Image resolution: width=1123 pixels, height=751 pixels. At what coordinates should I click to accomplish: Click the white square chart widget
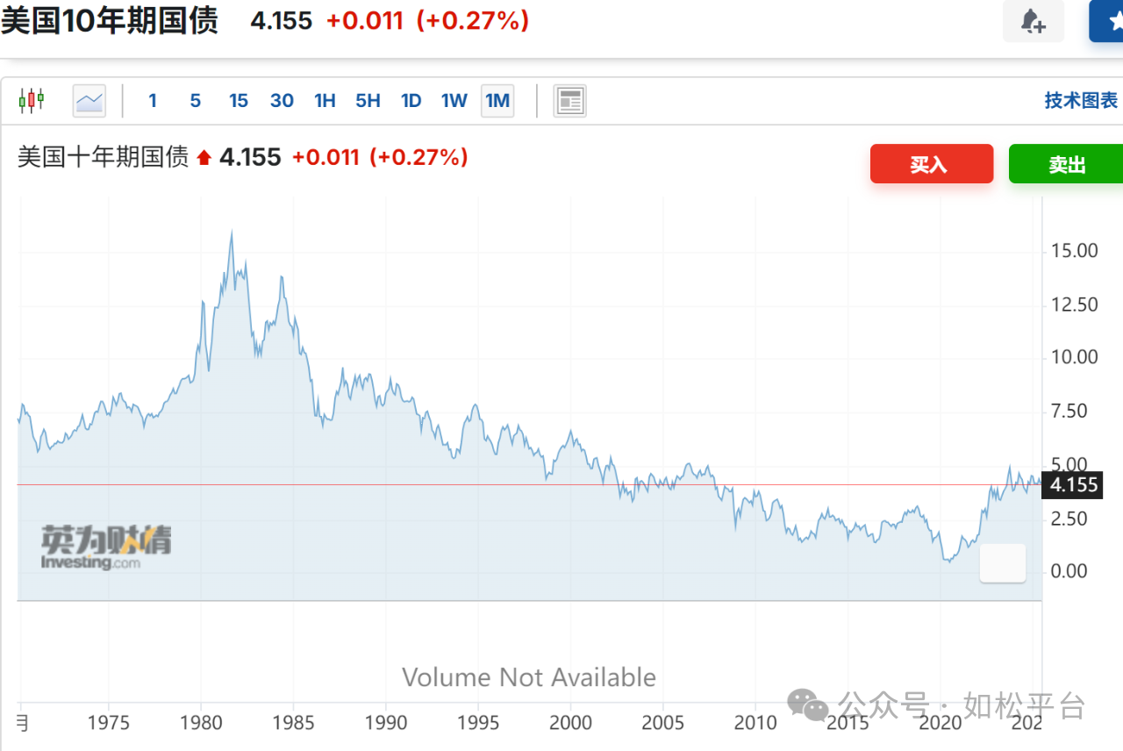coord(1002,562)
